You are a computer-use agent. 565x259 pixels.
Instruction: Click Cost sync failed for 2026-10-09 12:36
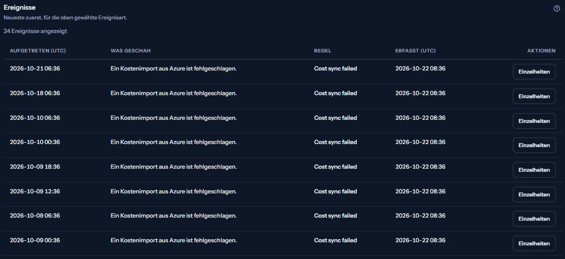[x=336, y=192]
